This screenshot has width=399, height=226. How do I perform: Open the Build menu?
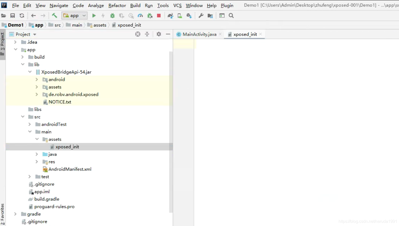[135, 5]
